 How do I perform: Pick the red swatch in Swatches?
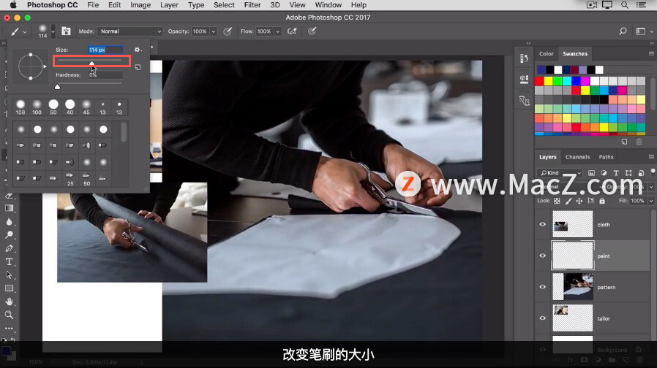click(538, 81)
